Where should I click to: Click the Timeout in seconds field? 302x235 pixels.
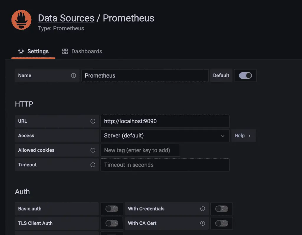pos(165,165)
